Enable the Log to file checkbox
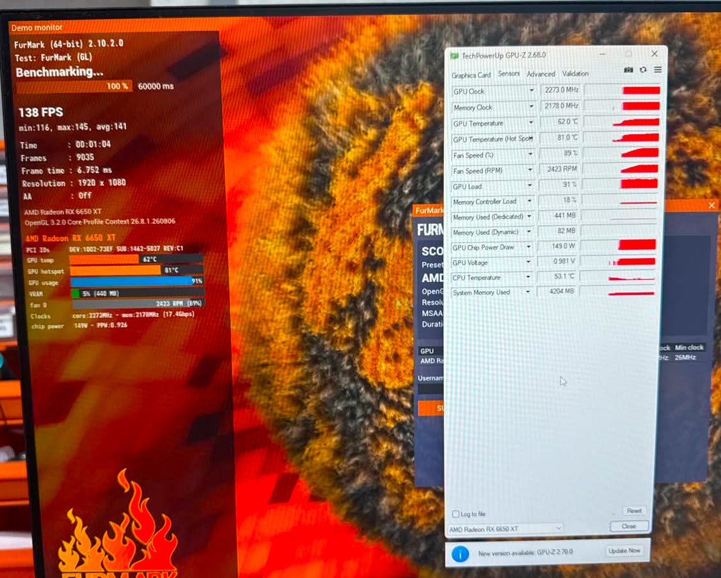Screen dimensions: 721x578 point(455,513)
